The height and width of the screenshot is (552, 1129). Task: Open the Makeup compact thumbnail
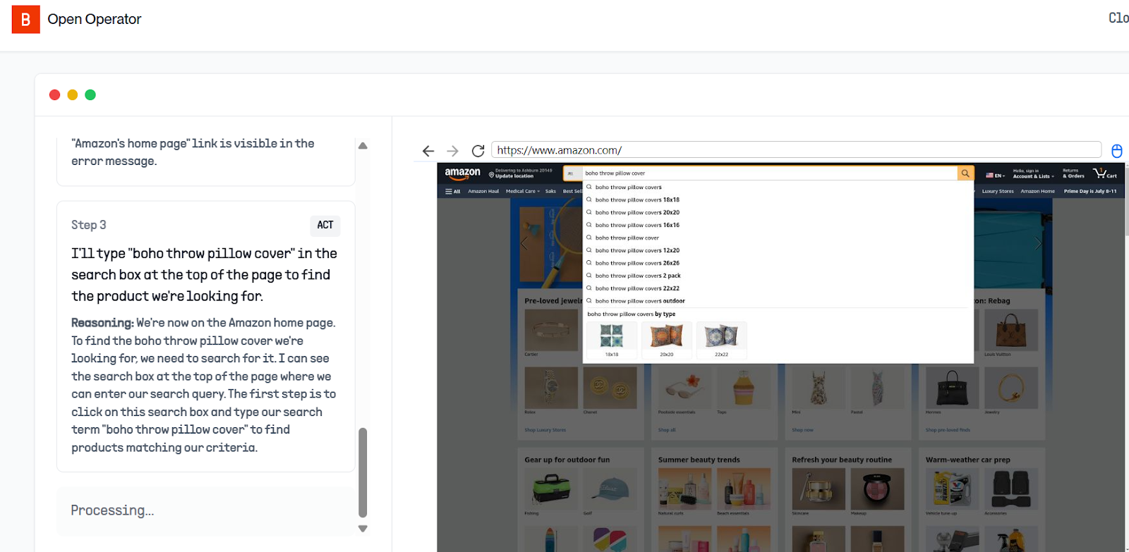[877, 489]
